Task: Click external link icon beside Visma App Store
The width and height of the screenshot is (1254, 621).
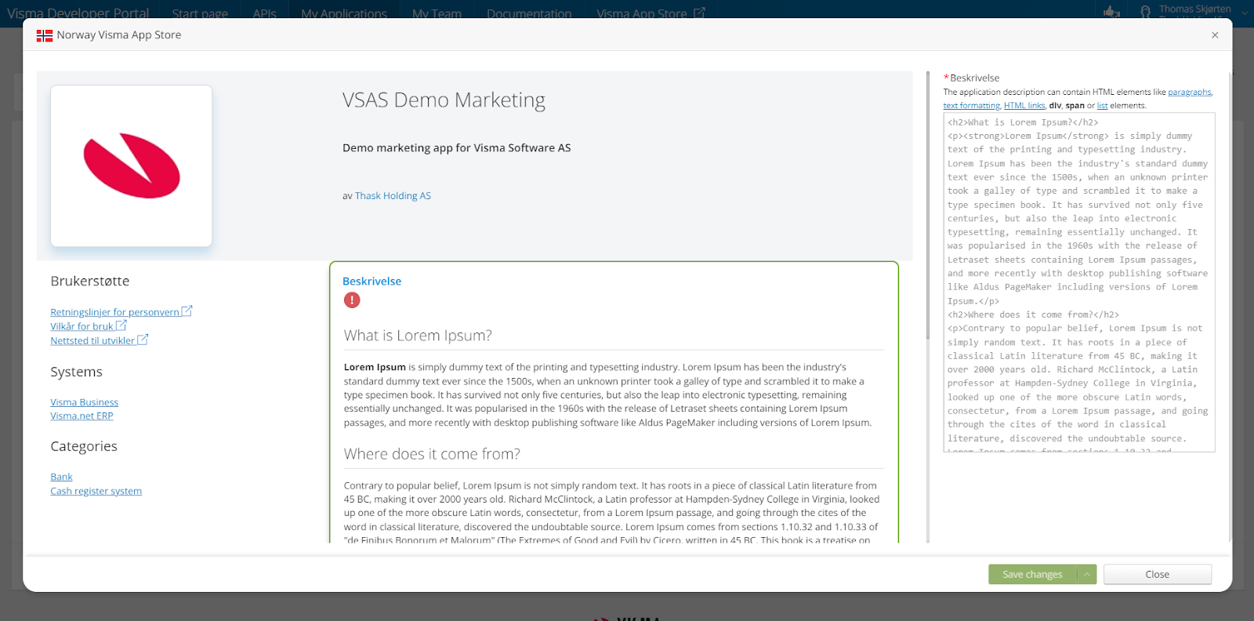Action: (x=700, y=13)
